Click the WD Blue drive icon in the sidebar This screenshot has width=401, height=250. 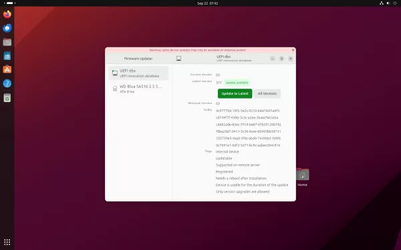coord(115,89)
